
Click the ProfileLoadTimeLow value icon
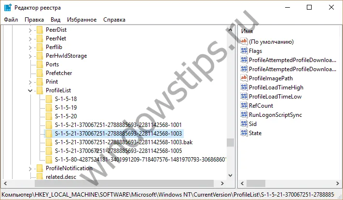[244, 97]
